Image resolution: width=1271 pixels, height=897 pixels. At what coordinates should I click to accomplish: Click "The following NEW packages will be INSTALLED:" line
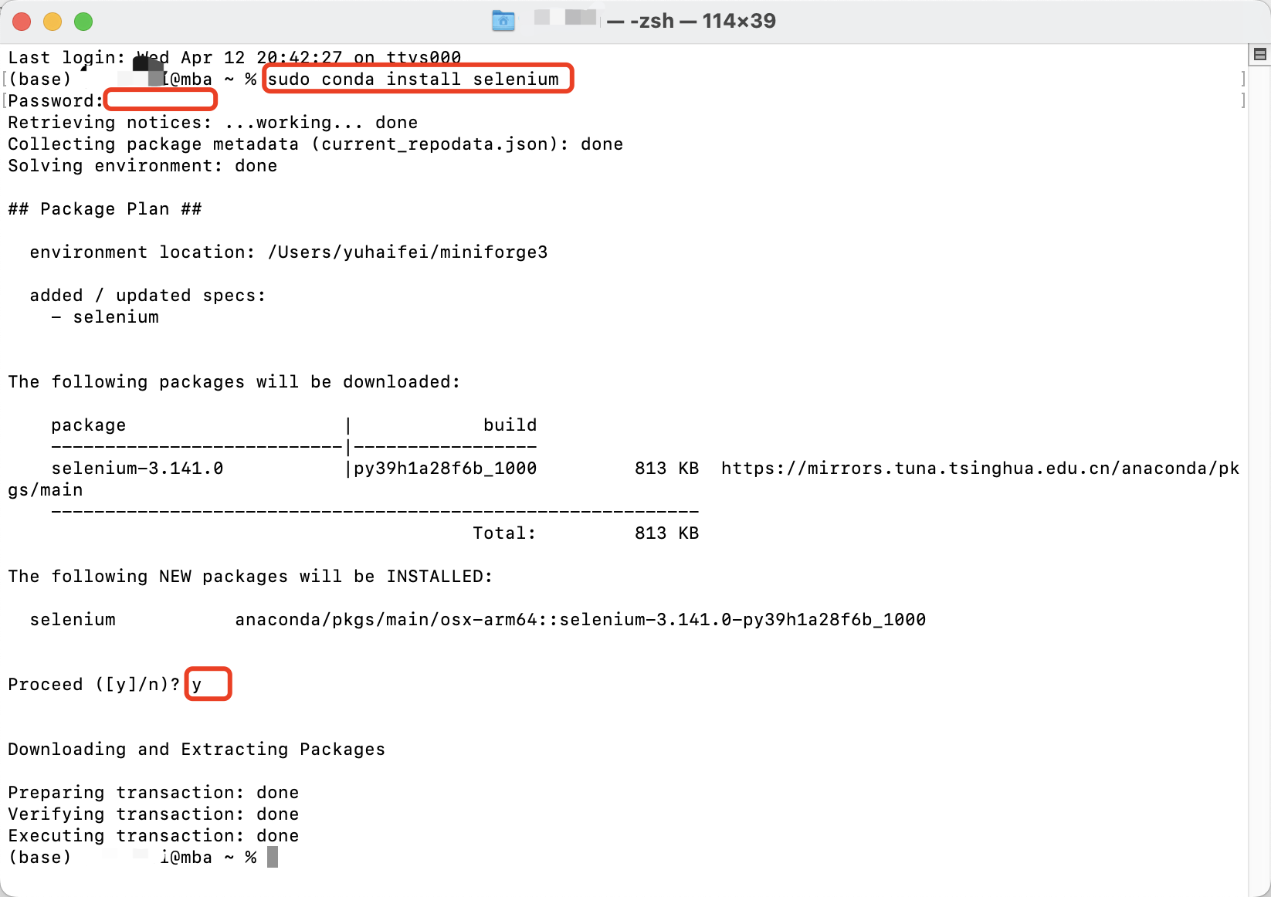(250, 576)
